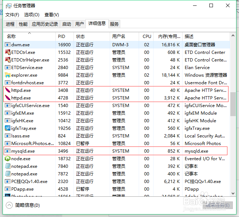Click the 18,144 K memory value
This screenshot has height=217, width=239.
point(171,75)
